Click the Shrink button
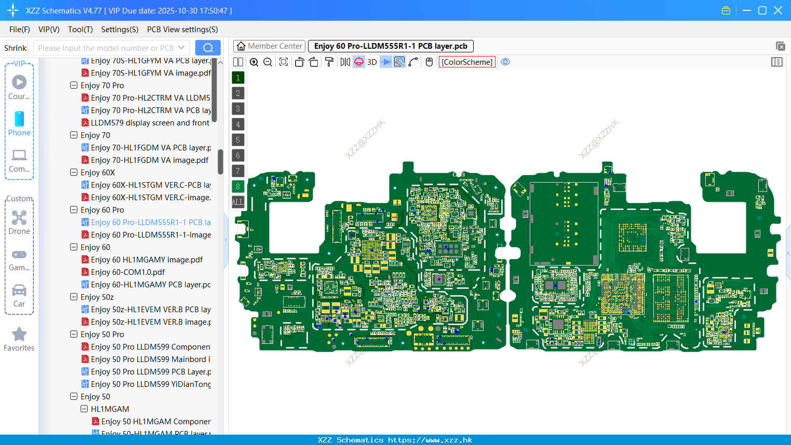The image size is (791, 445). 15,48
